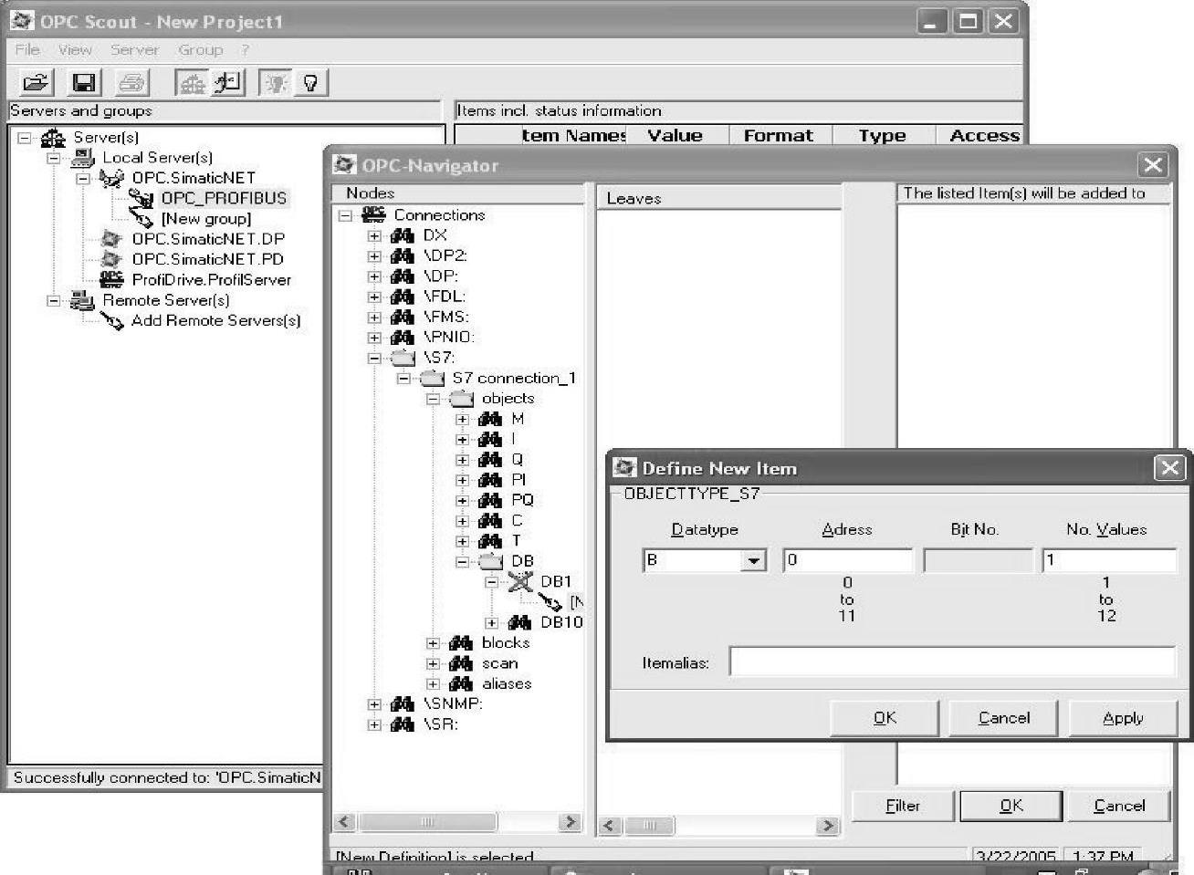Image resolution: width=1194 pixels, height=875 pixels.
Task: Click the Format column header
Action: (x=779, y=136)
